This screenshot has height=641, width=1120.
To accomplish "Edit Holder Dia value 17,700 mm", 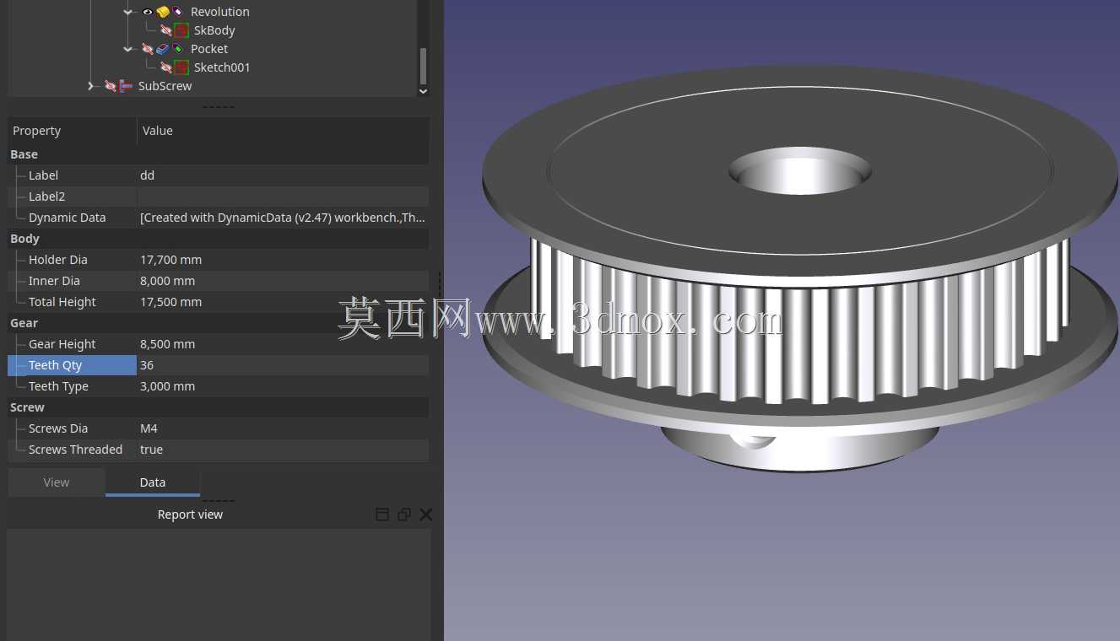I will click(283, 260).
